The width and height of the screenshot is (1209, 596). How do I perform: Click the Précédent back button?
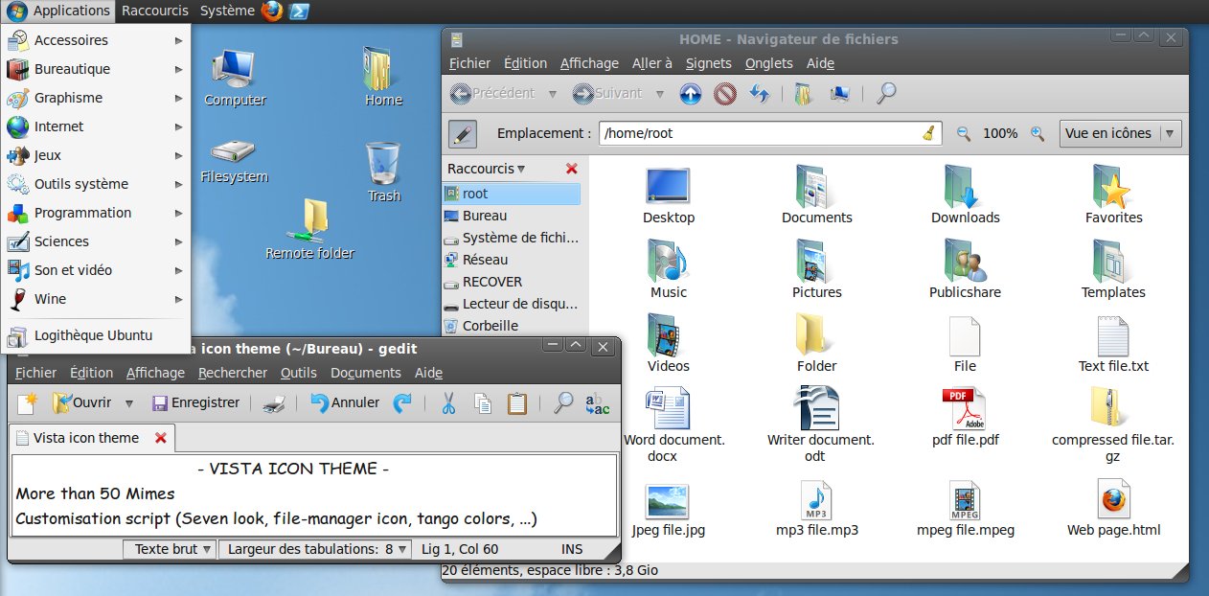(494, 94)
